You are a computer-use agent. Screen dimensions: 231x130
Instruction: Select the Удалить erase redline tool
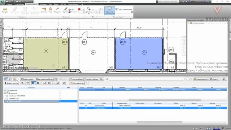tap(65, 10)
